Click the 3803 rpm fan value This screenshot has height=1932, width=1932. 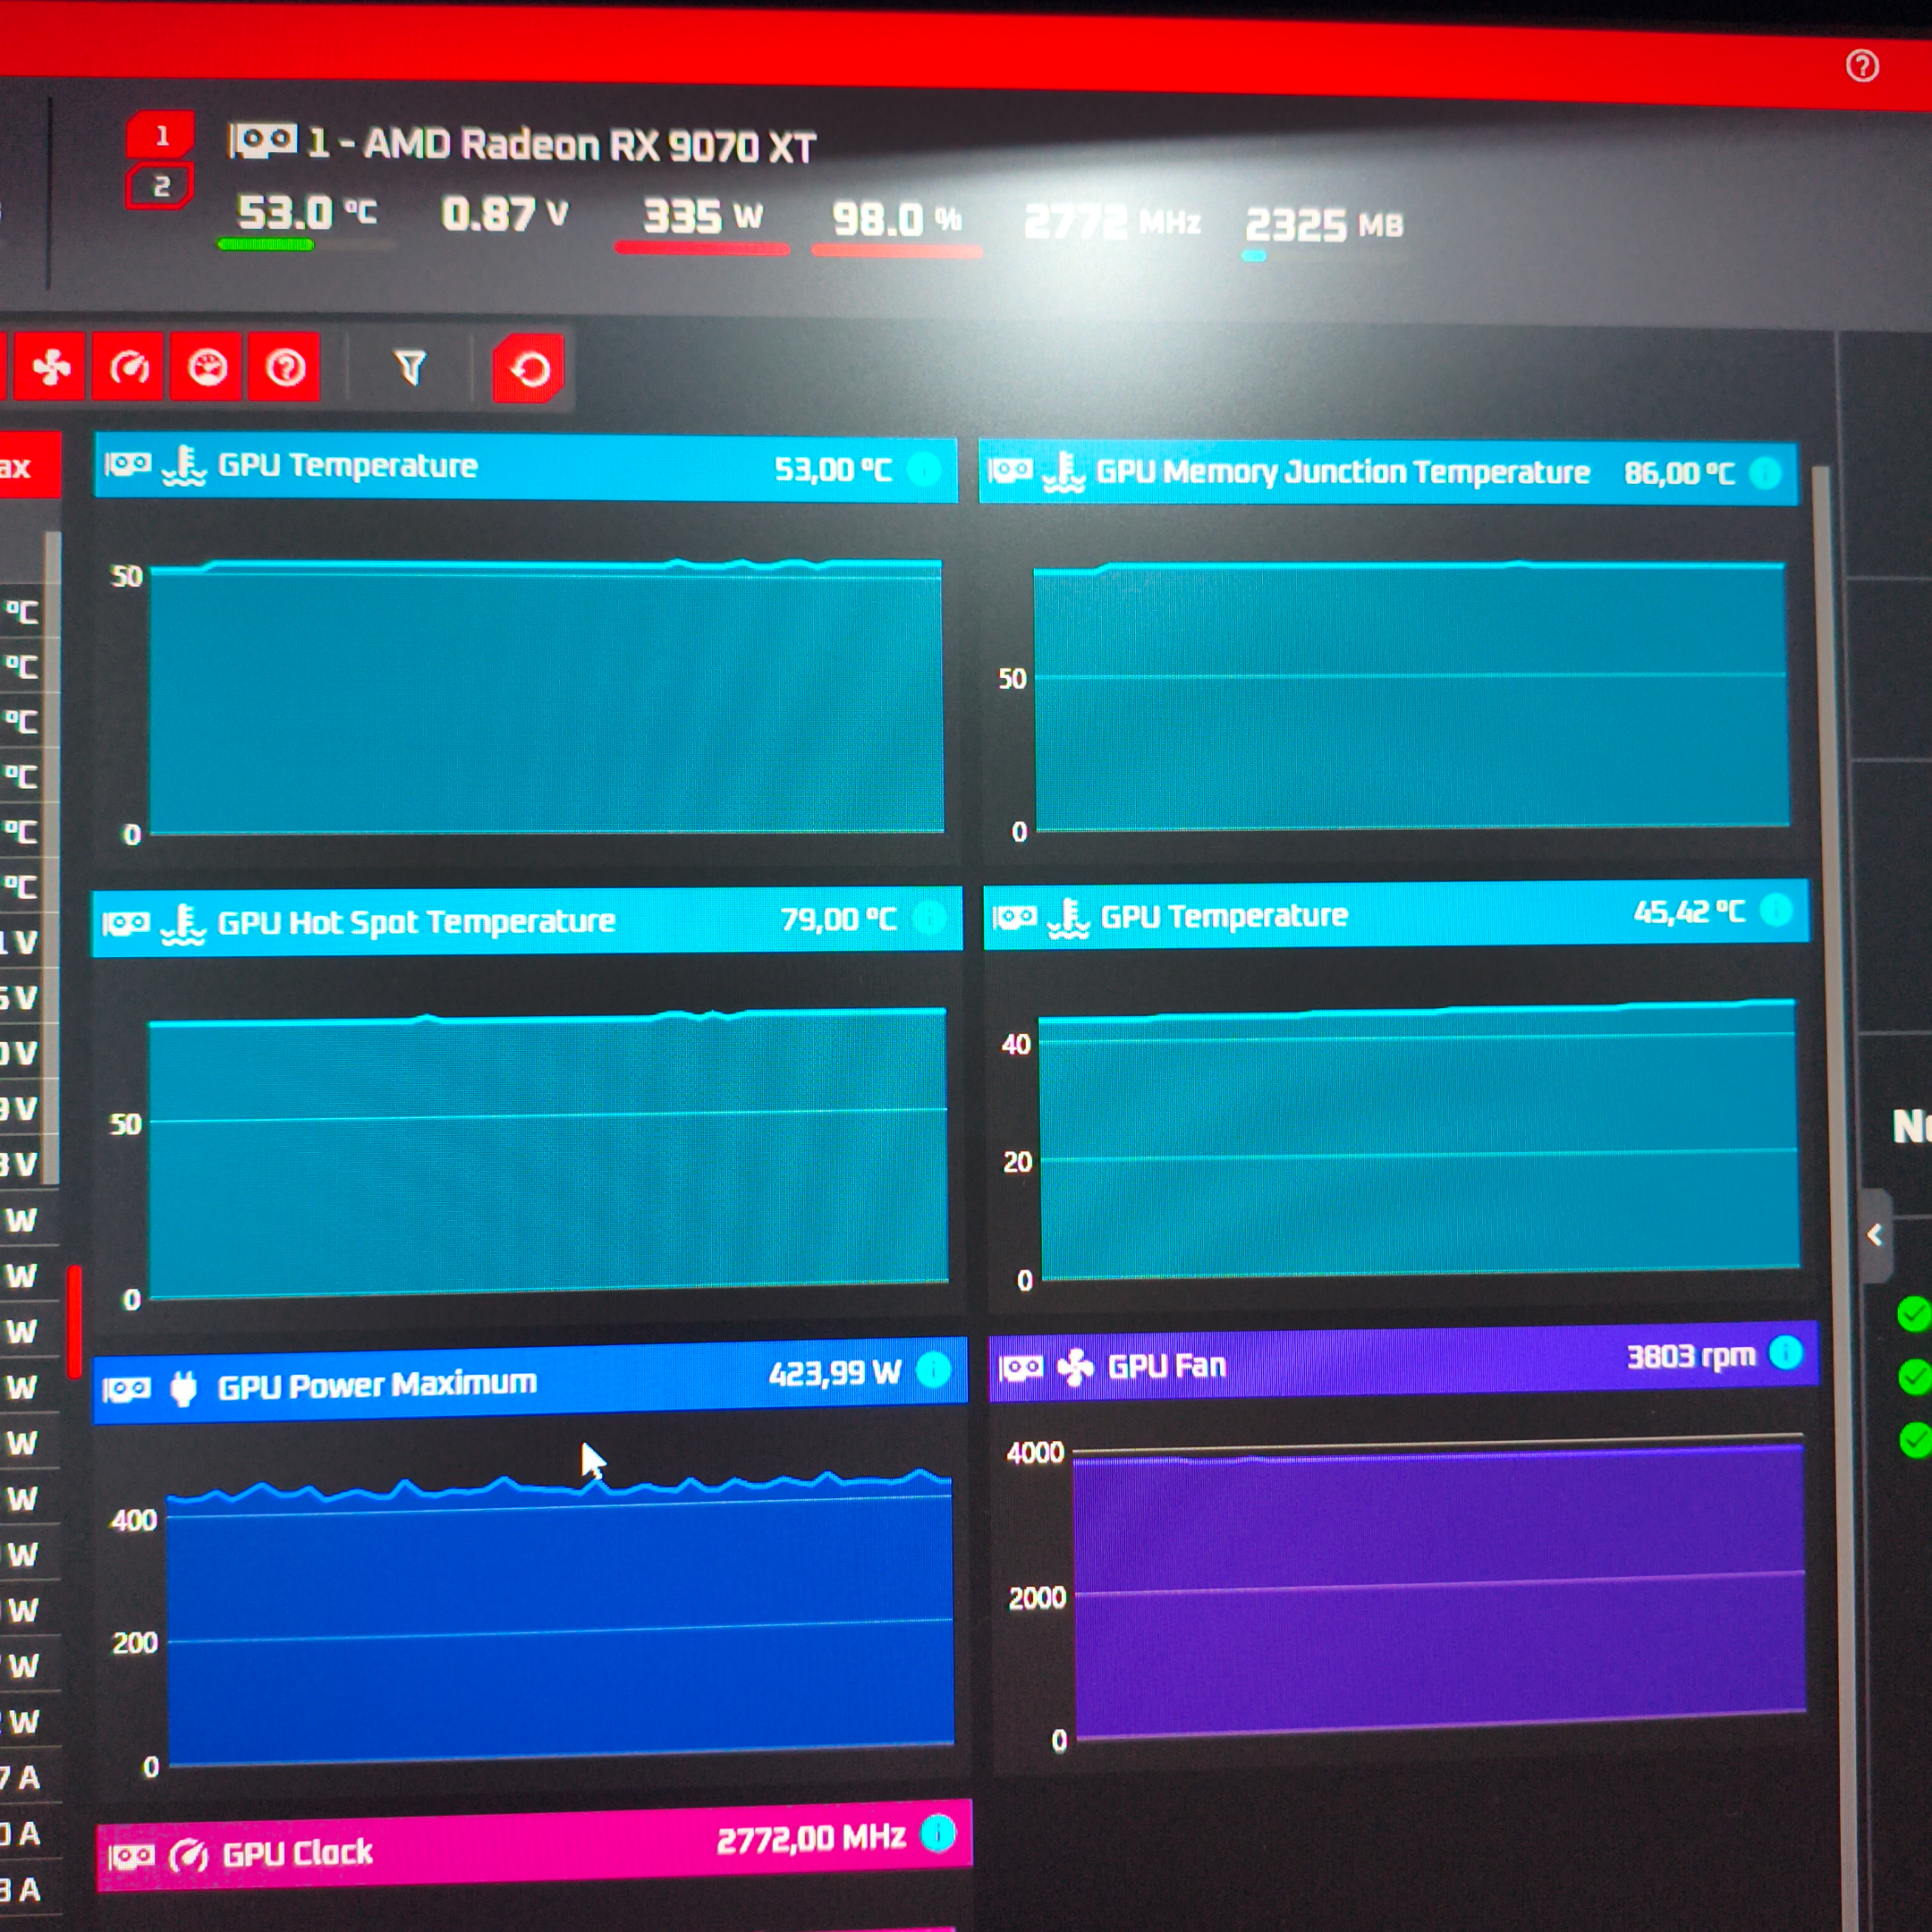1691,1356
